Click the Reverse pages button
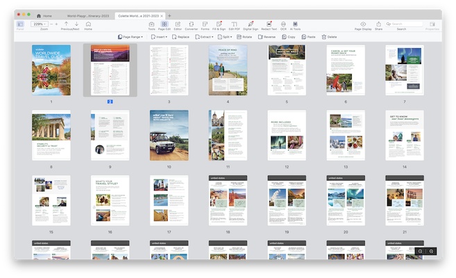 pos(267,37)
